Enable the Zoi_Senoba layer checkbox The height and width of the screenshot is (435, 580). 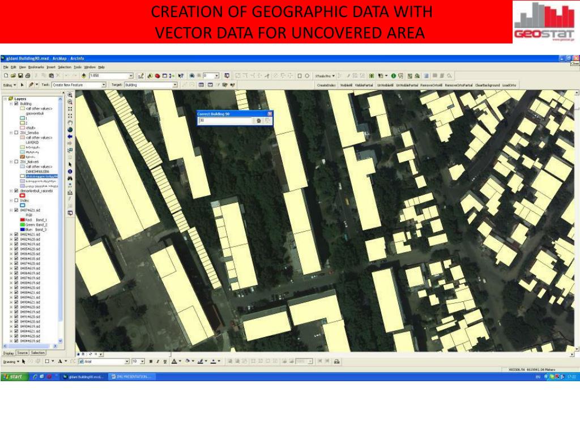[16, 133]
